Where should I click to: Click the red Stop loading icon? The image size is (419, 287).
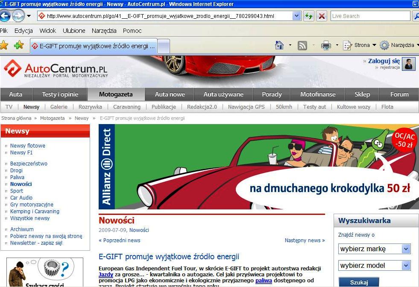click(x=322, y=16)
